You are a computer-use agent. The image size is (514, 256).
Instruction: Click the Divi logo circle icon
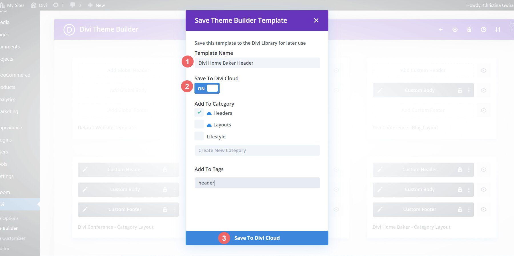point(69,30)
